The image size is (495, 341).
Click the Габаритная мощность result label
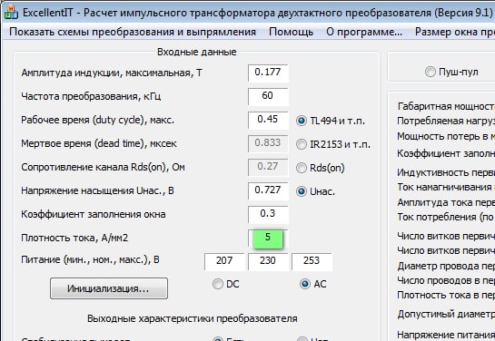click(446, 106)
